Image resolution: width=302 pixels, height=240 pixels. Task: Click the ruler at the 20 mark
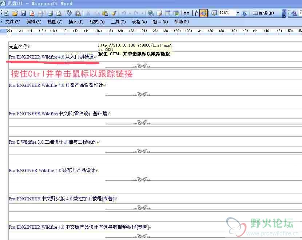[x=121, y=31]
